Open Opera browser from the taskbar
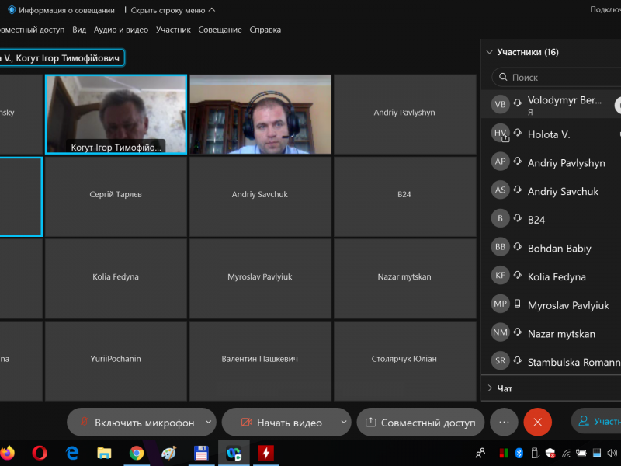This screenshot has width=621, height=466. (40, 453)
